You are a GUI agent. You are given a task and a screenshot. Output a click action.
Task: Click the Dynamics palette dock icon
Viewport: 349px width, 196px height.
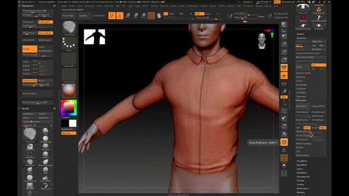(x=55, y=6)
